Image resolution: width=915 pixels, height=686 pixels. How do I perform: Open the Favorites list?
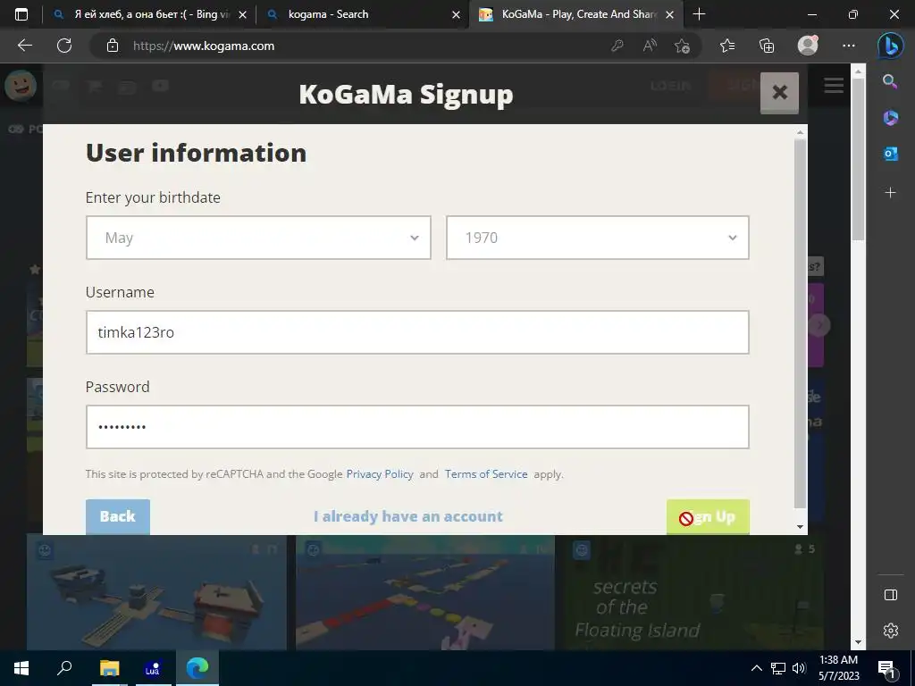(x=727, y=46)
